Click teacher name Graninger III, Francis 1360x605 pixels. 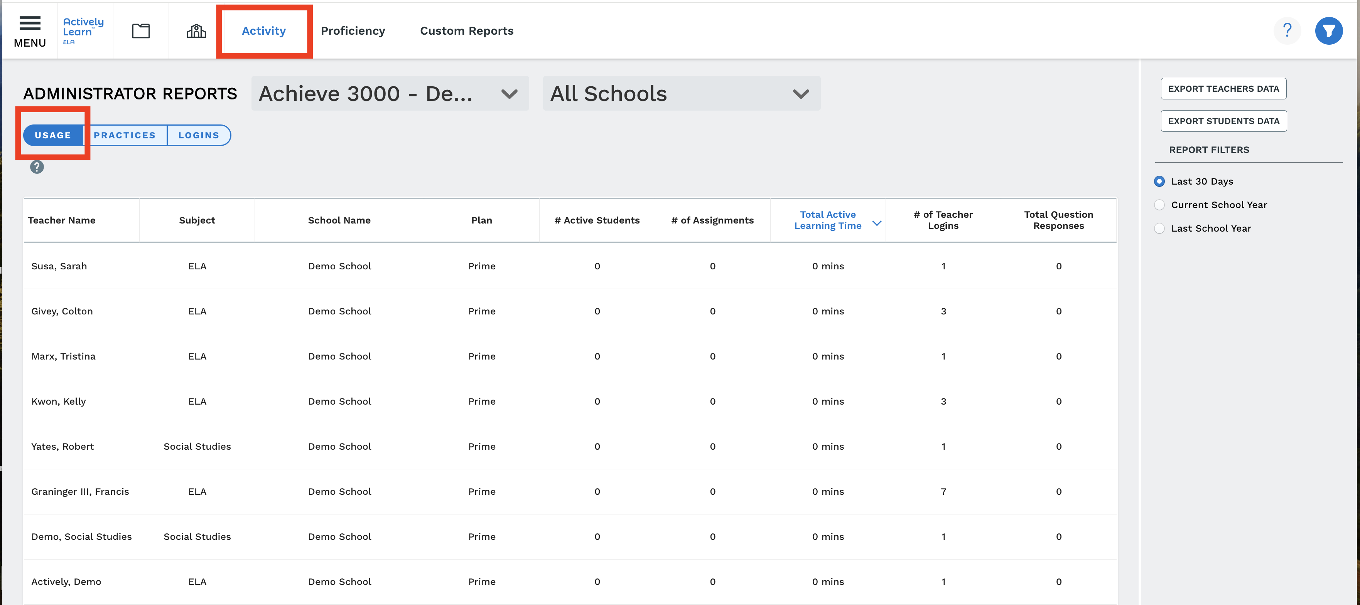click(x=80, y=492)
